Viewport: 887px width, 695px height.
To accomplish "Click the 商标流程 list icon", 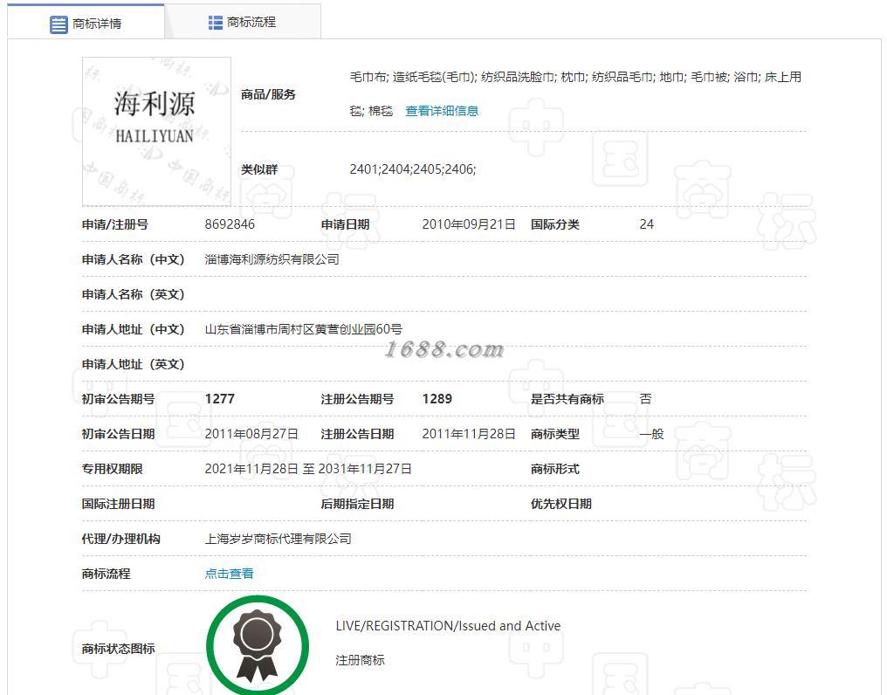I will (216, 23).
